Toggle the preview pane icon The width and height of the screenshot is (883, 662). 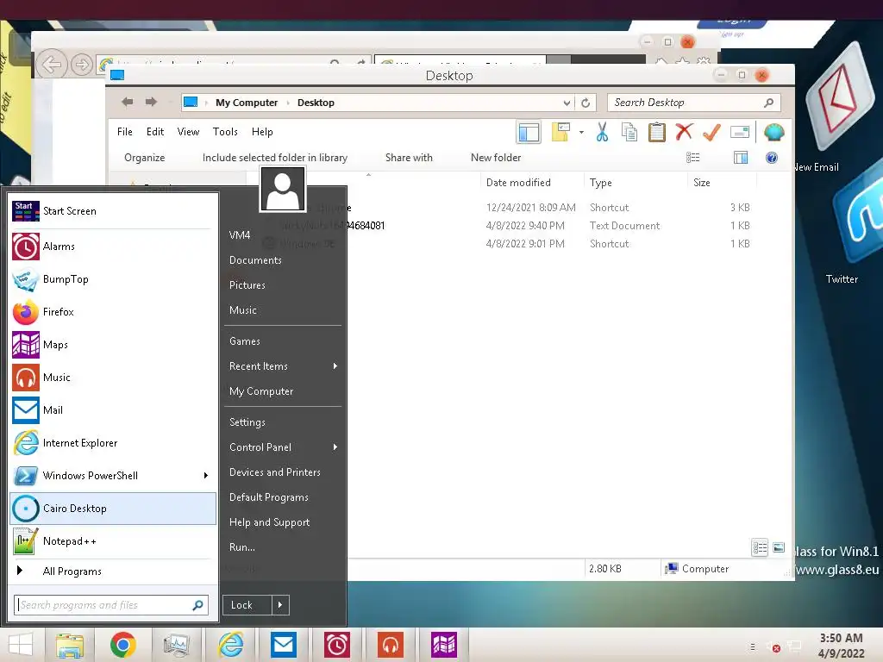click(x=741, y=159)
